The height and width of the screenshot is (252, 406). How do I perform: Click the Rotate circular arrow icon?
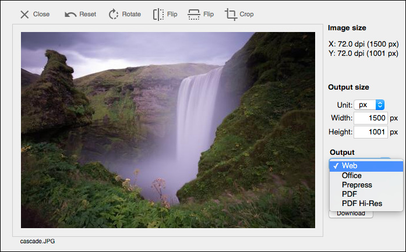coord(114,14)
